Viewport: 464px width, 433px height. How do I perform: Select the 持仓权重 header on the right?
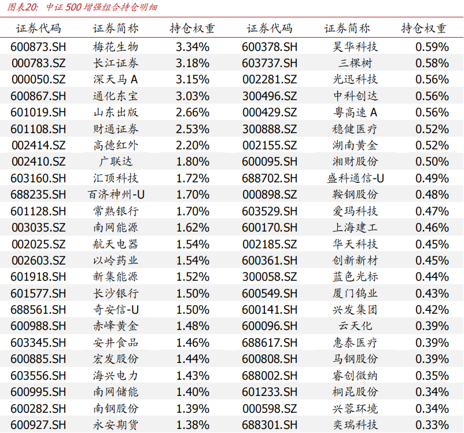pyautogui.click(x=424, y=27)
